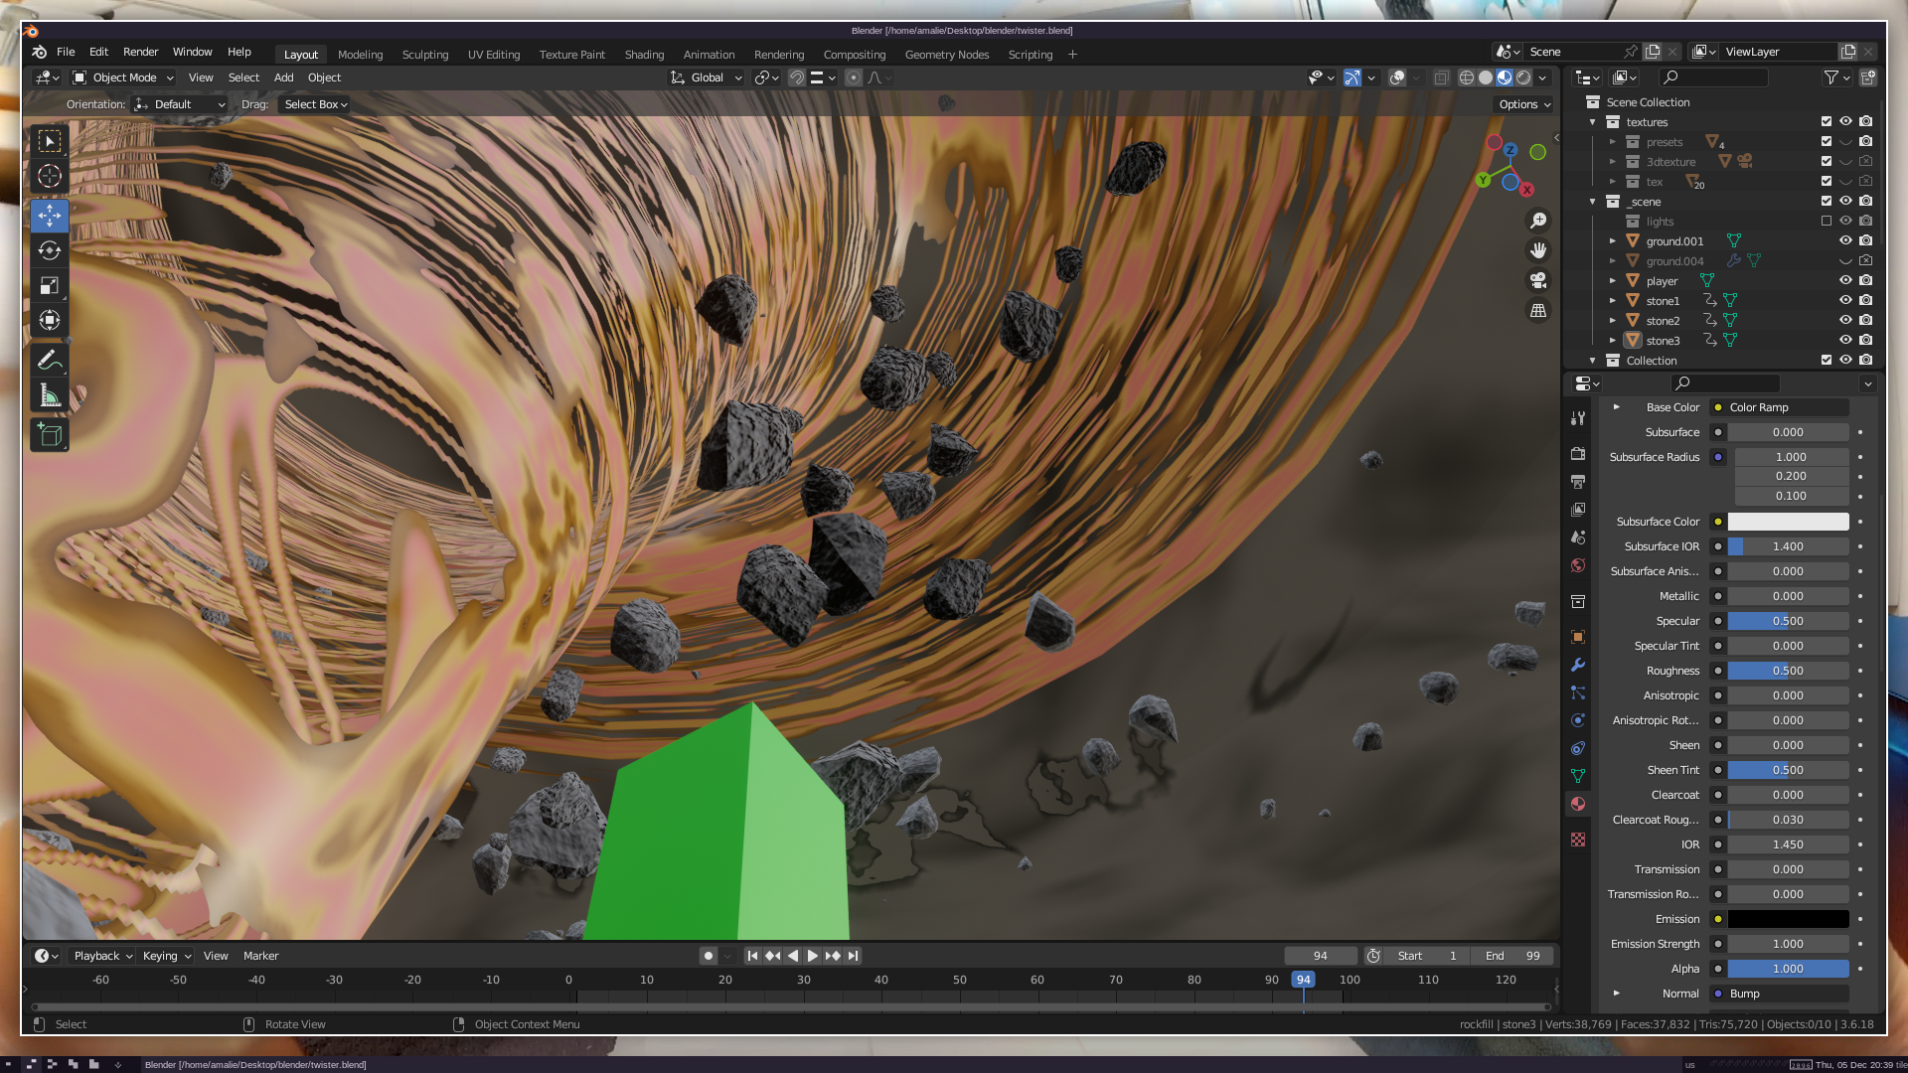
Task: Open the Keying popover in timeline
Action: [x=166, y=956]
